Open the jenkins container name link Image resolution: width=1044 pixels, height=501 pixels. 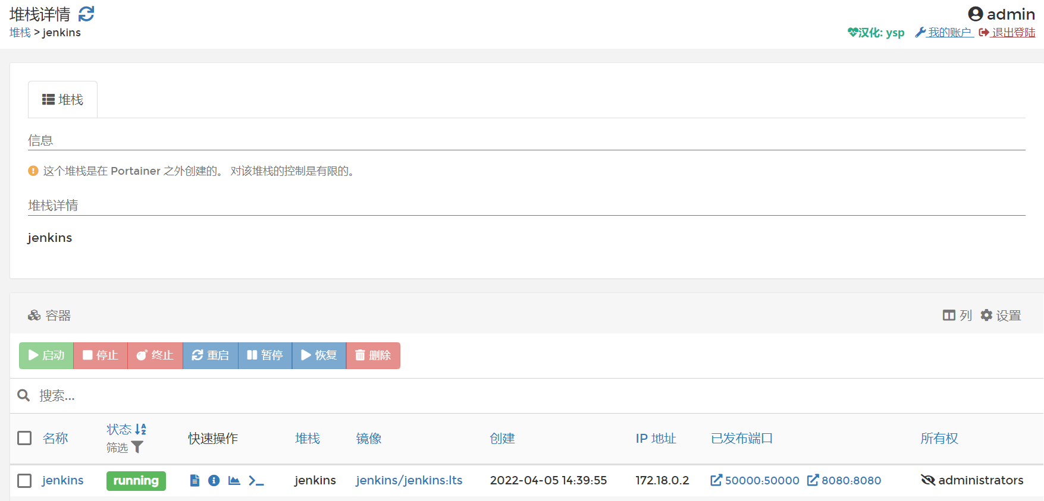point(62,480)
